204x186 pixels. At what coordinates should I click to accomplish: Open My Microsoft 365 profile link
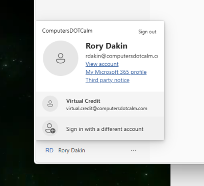click(x=116, y=72)
